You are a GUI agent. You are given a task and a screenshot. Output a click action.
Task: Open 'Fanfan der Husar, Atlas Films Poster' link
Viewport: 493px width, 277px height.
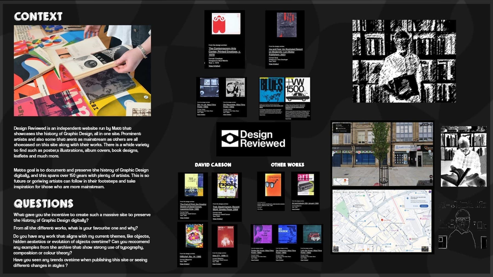click(262, 252)
